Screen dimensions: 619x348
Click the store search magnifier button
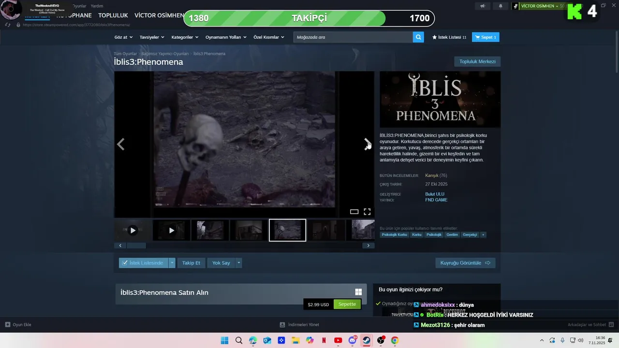418,37
